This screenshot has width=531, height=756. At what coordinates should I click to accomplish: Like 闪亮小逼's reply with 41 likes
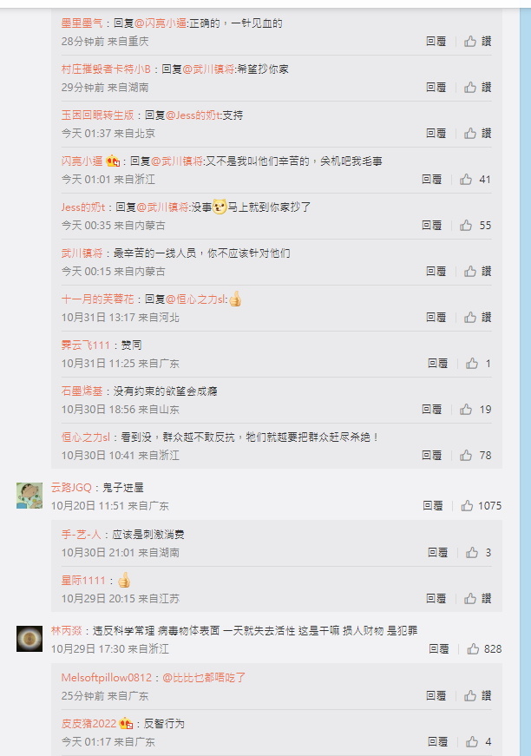click(x=475, y=180)
